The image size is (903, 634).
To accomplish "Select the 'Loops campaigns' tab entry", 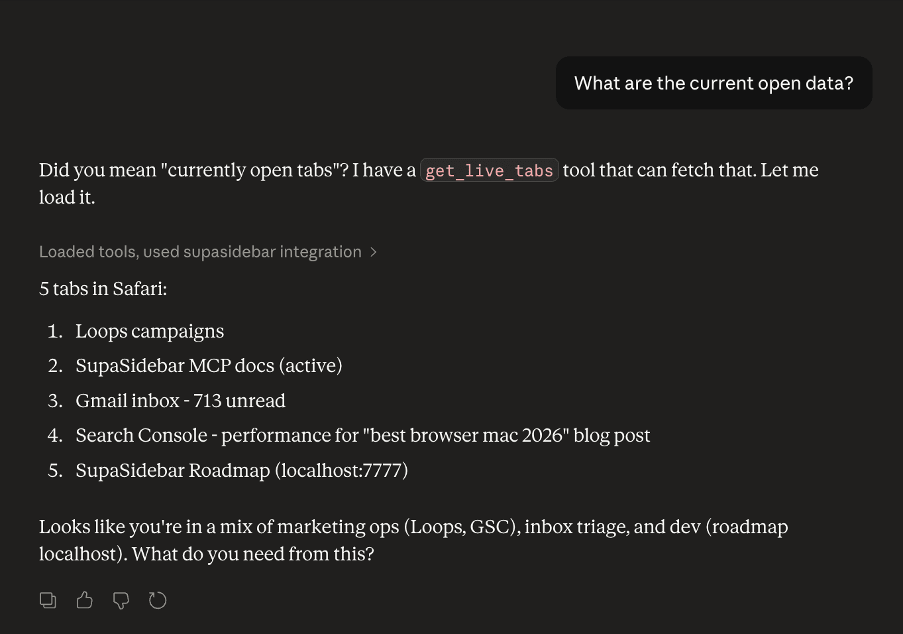I will point(150,331).
